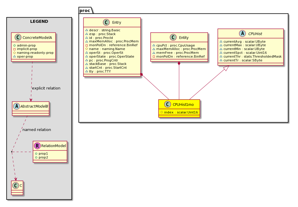Click 'cpuPct : proc.CpuUsage' attribute

point(175,45)
